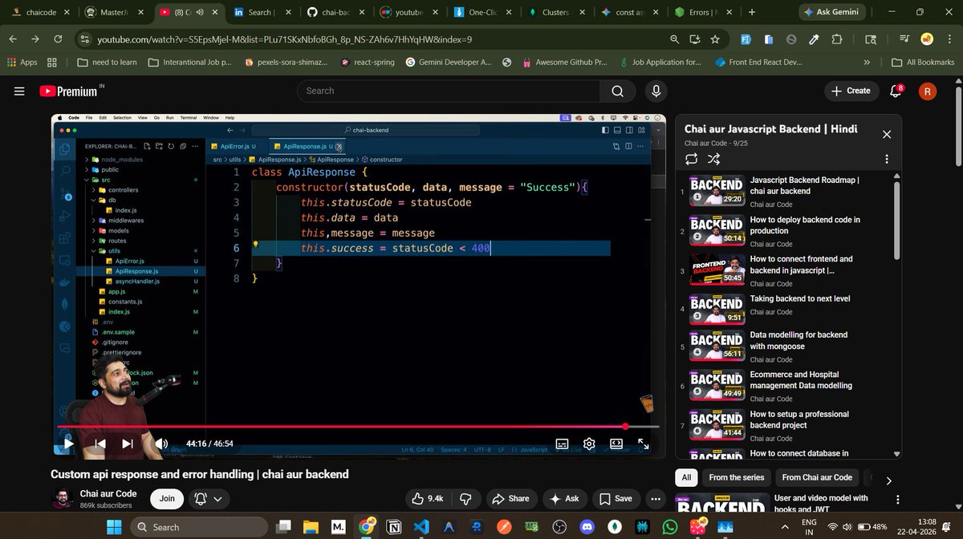Close the Chai aur Javascript Backend playlist panel
Viewport: 963px width, 539px height.
887,134
